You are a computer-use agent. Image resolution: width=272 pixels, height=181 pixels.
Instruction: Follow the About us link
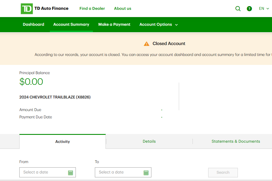tap(123, 8)
